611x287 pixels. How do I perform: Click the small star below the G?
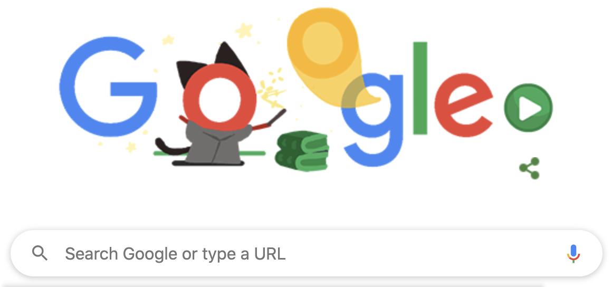pyautogui.click(x=131, y=147)
